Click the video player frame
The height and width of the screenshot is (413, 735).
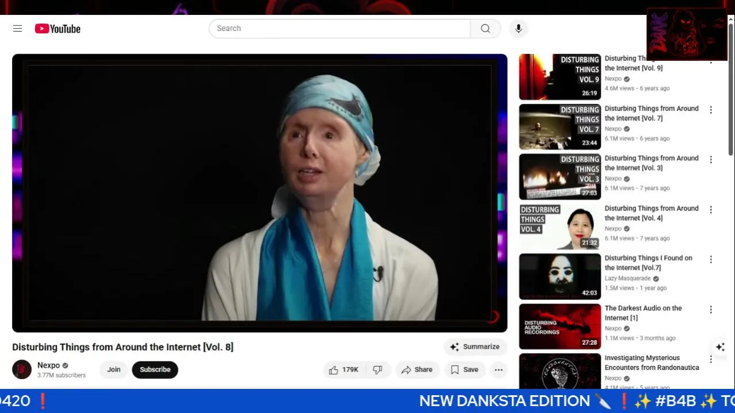[260, 193]
